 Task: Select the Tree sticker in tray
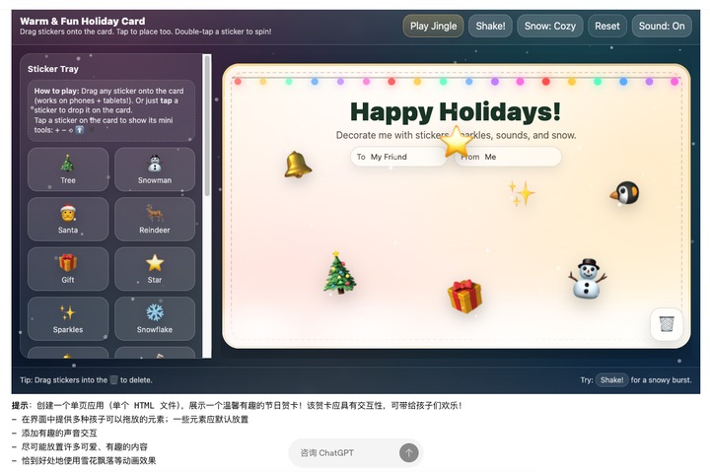pyautogui.click(x=68, y=169)
